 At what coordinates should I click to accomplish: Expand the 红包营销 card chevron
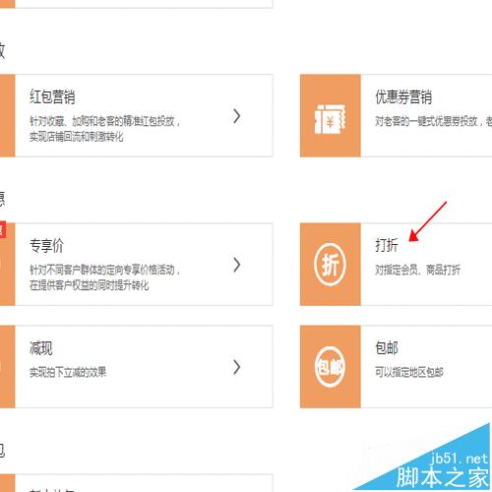coord(237,116)
